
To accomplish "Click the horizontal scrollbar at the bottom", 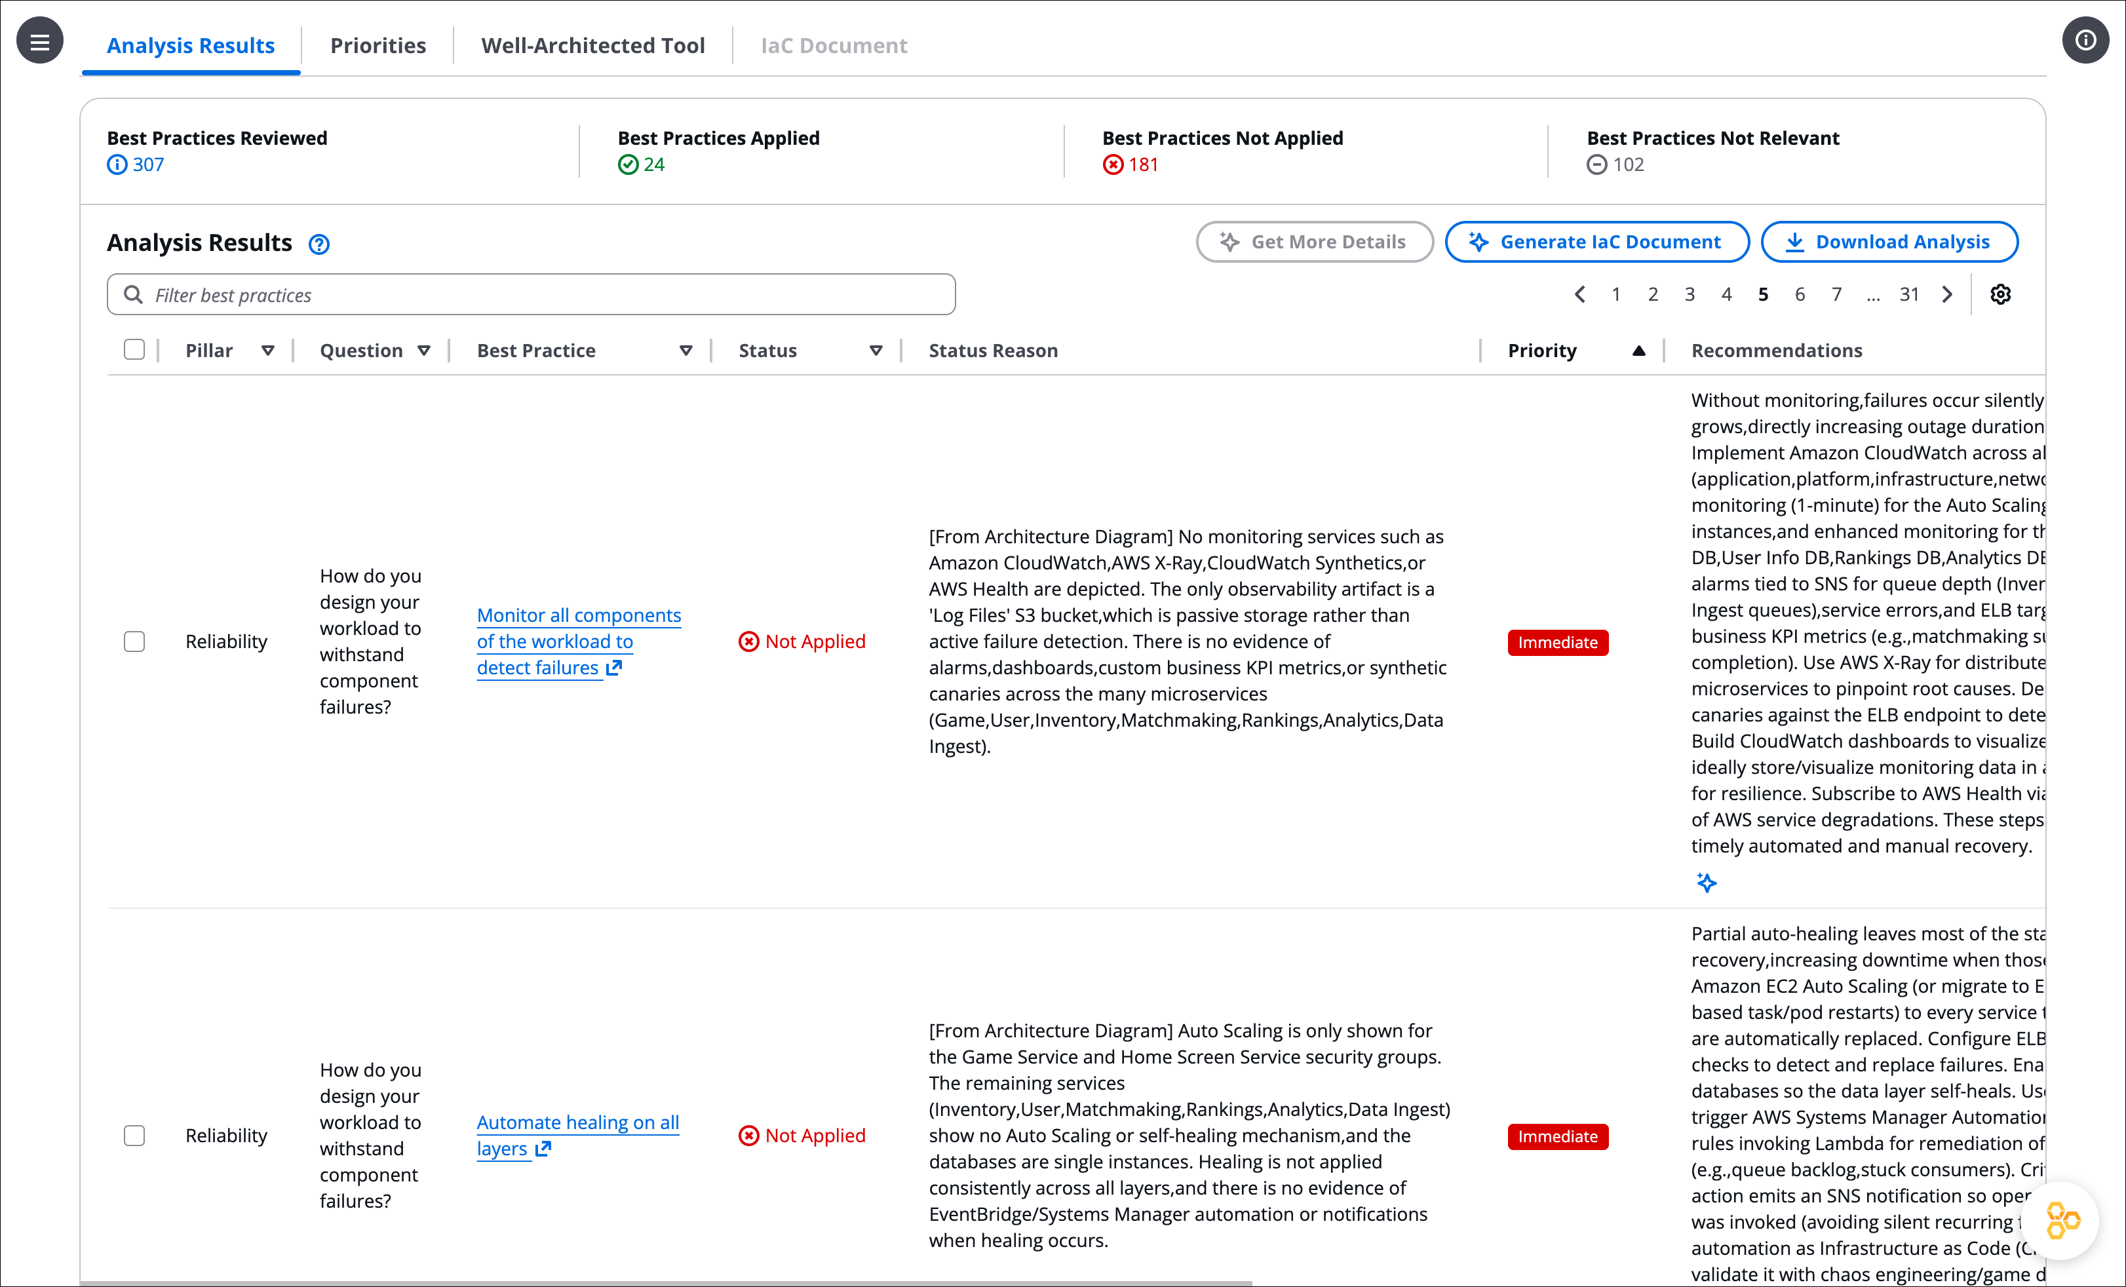I will point(665,1282).
